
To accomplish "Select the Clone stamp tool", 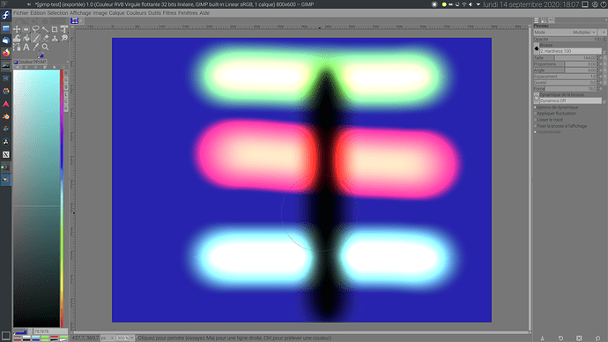I will (x=55, y=39).
